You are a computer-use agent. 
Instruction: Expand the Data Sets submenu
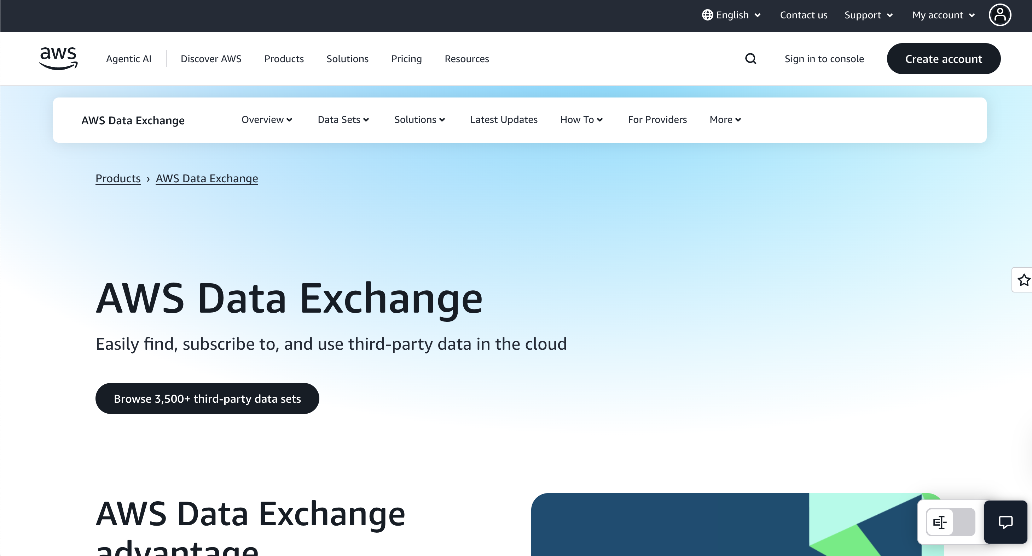[343, 120]
